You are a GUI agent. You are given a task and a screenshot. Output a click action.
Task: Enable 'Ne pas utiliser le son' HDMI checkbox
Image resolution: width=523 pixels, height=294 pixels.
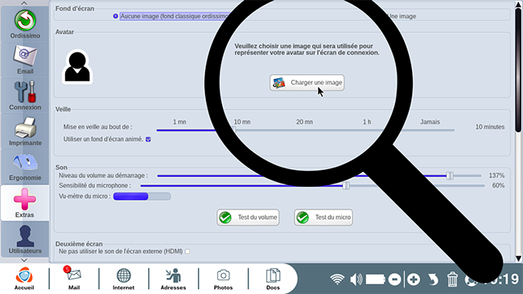click(x=187, y=251)
